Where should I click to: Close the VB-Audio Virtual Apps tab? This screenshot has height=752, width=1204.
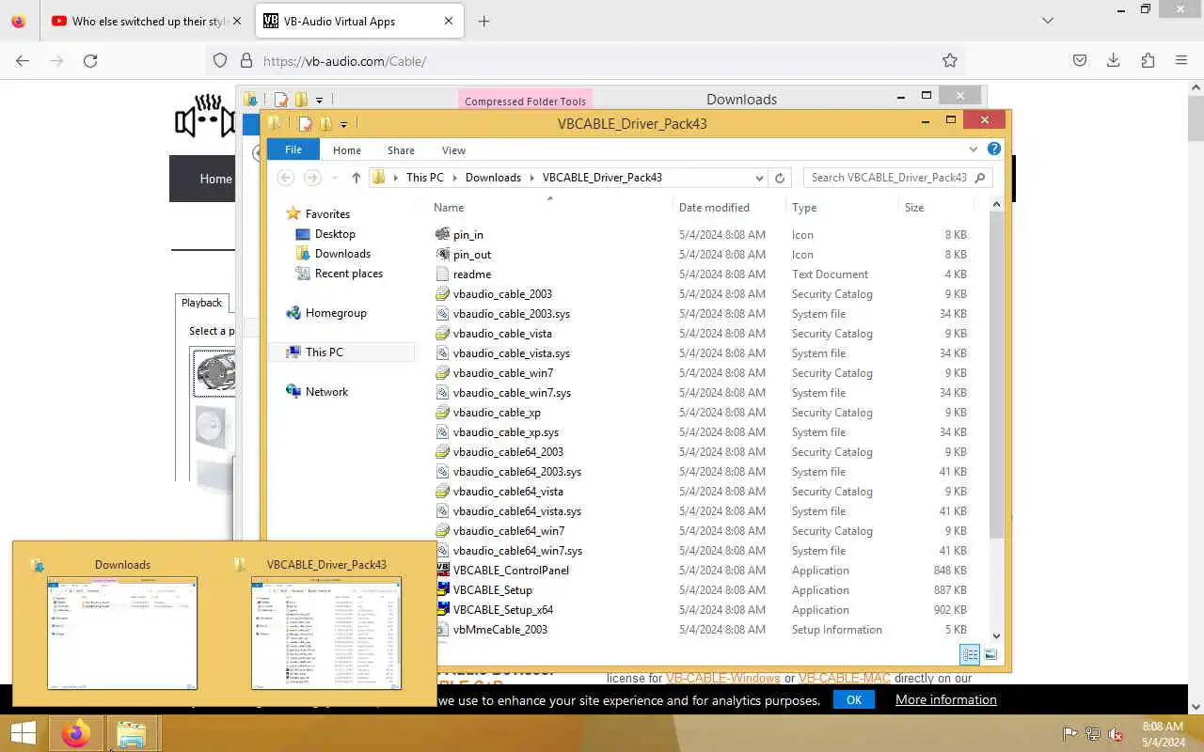pos(449,21)
